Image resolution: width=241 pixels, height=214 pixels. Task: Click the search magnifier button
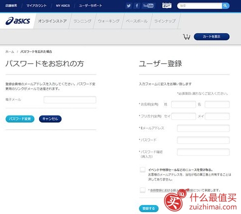pos(225,5)
